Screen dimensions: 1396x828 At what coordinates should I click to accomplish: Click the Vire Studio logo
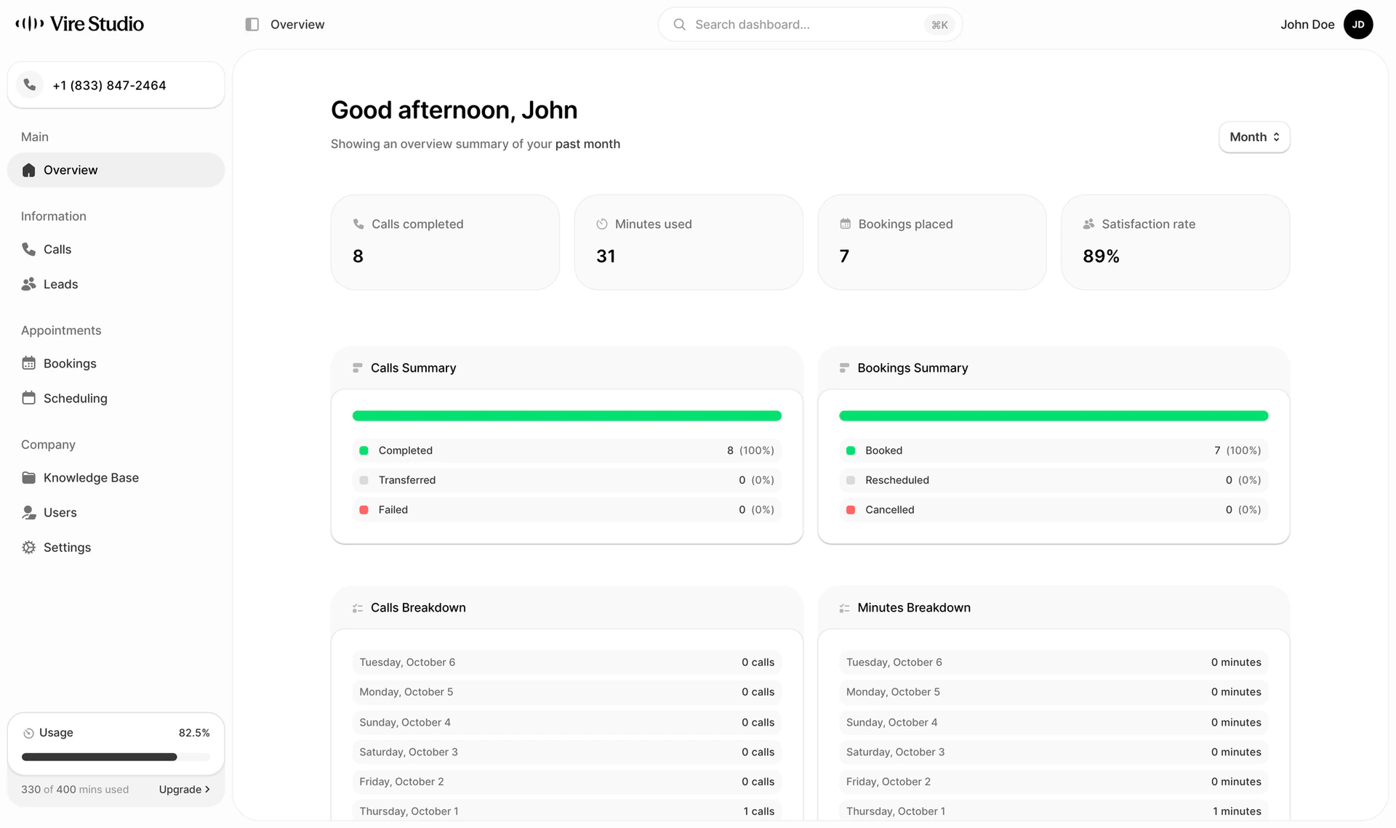pyautogui.click(x=80, y=24)
